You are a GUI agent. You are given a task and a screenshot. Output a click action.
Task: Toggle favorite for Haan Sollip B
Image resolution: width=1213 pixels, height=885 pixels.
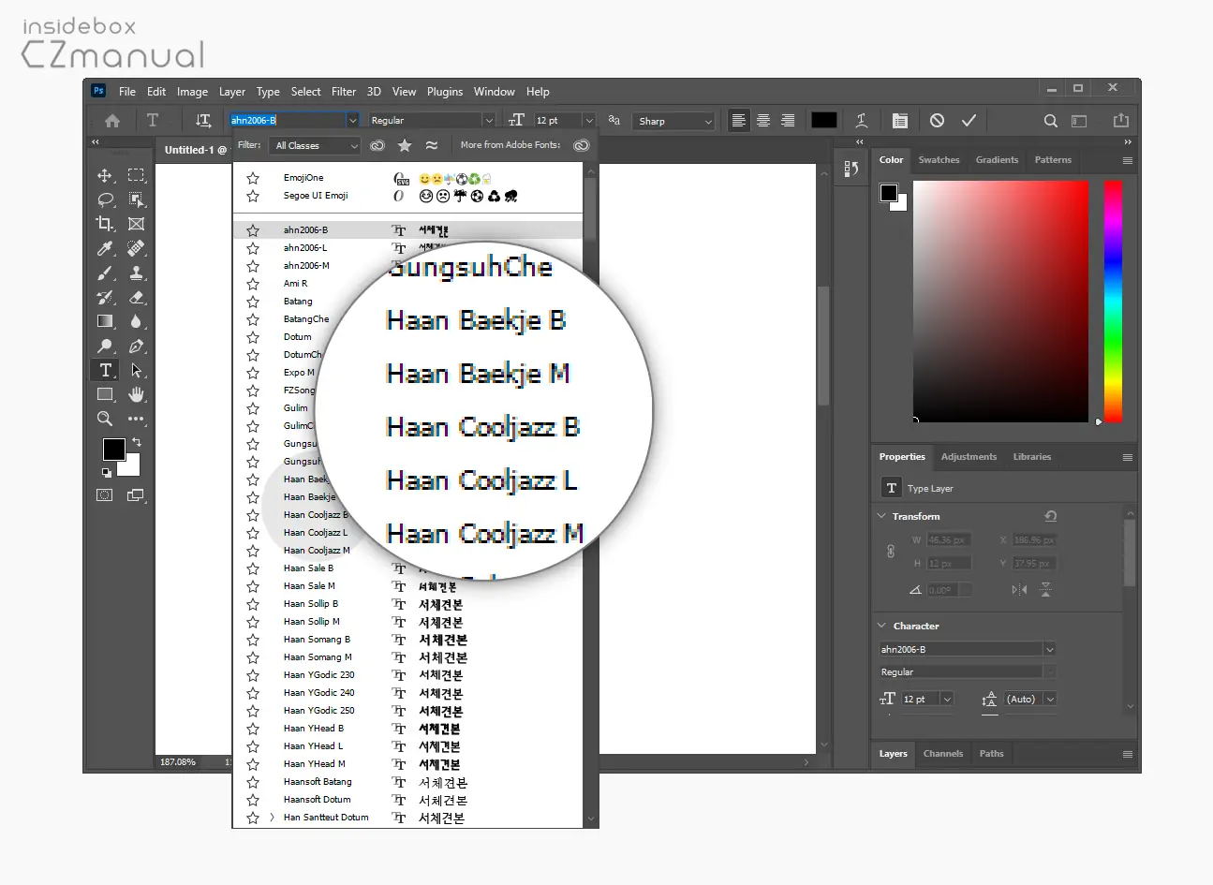[x=253, y=604]
